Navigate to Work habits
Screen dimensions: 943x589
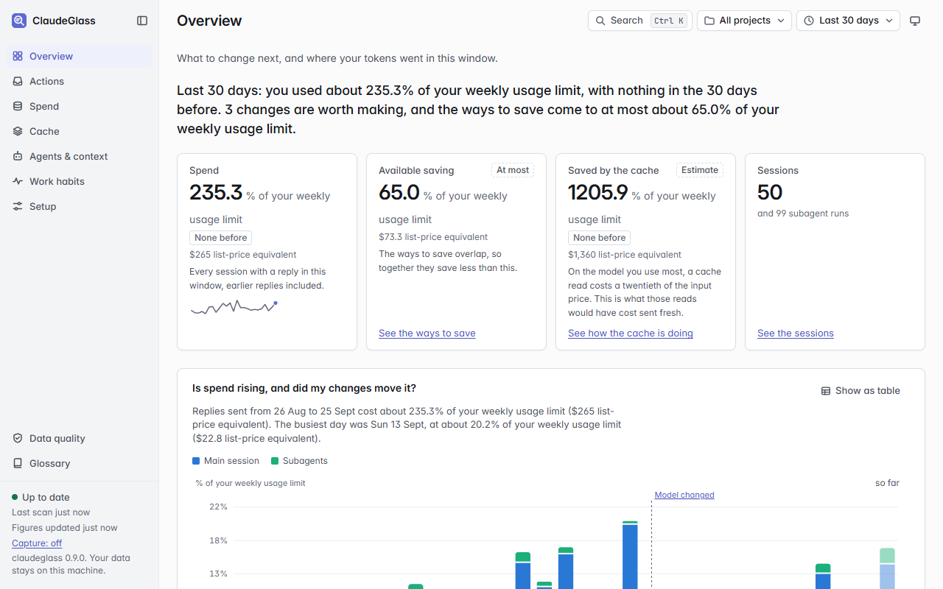[x=80, y=181]
